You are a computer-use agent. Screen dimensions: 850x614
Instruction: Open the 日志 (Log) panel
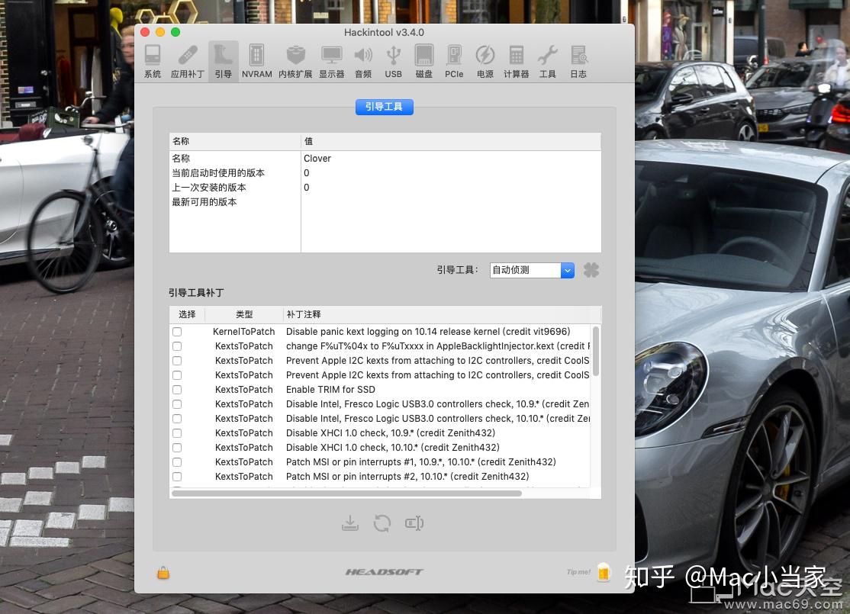(x=578, y=59)
